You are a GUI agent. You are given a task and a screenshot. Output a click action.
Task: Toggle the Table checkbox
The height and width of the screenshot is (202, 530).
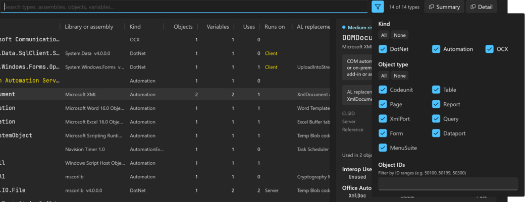[x=436, y=90]
